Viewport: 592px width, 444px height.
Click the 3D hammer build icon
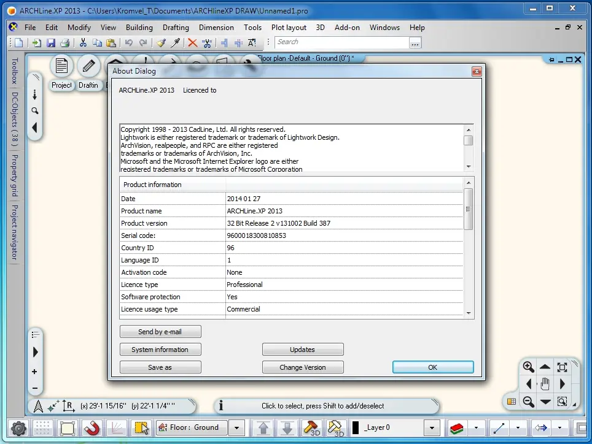(312, 428)
